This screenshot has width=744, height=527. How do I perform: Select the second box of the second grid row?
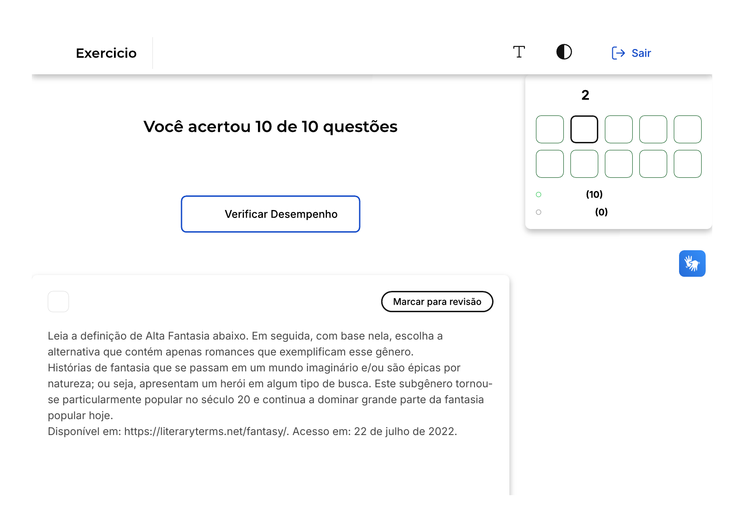[x=584, y=164]
